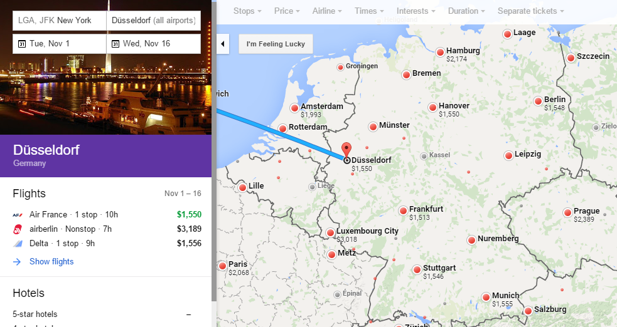The image size is (617, 327).
Task: Click the red Düsseldorf destination pin
Action: click(346, 150)
